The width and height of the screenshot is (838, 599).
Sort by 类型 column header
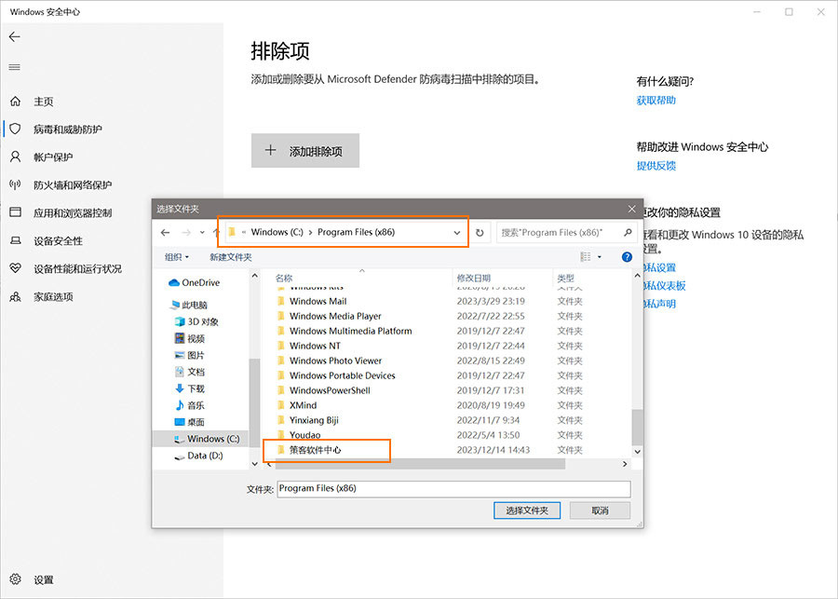(x=565, y=278)
